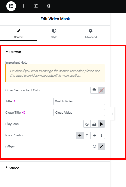Set Play Icon to none

pos(87,124)
